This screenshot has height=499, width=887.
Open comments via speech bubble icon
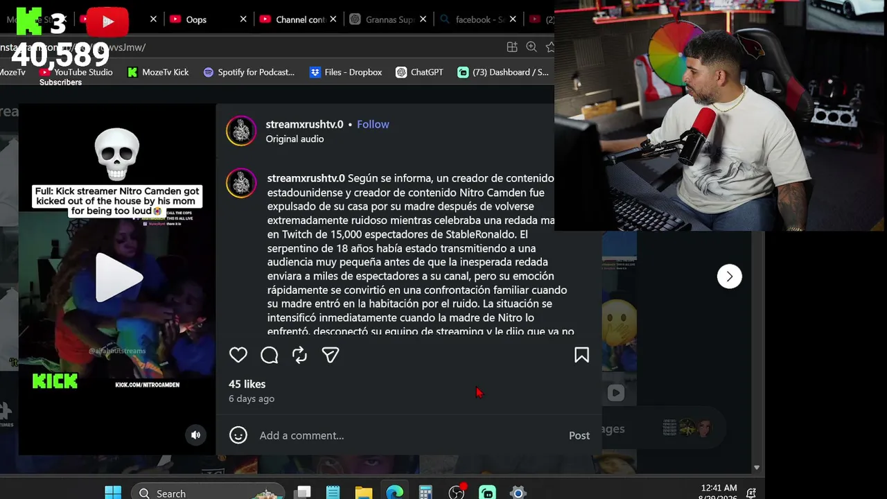point(270,355)
